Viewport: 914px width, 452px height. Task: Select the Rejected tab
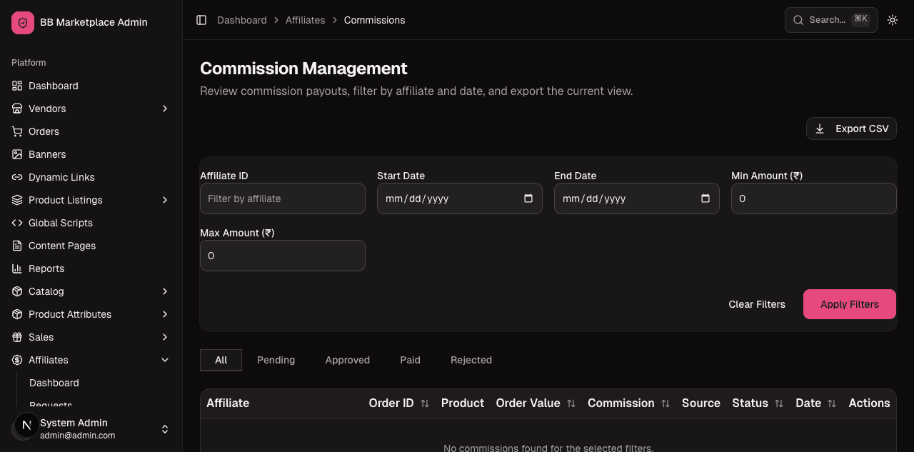point(471,360)
